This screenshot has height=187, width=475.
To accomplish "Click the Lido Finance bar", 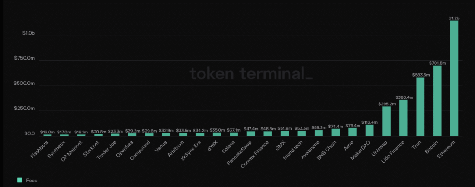I will 403,118.
